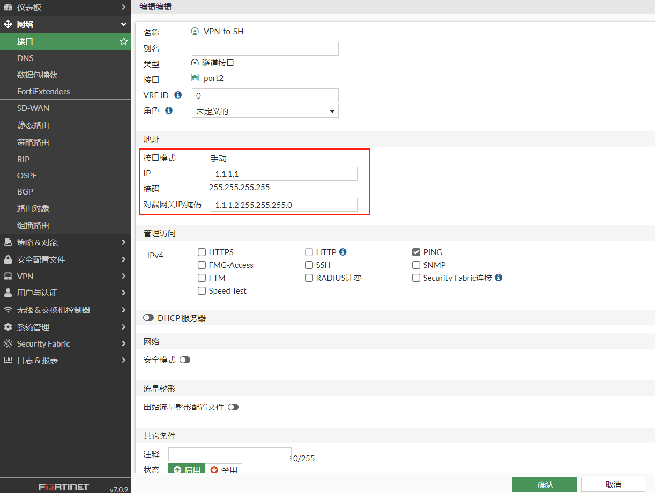655x493 pixels.
Task: Click the 系统管理 gear icon in sidebar
Action: click(8, 327)
